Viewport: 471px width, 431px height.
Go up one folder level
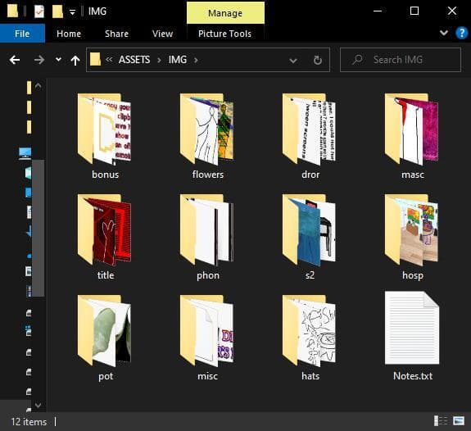[x=75, y=61]
